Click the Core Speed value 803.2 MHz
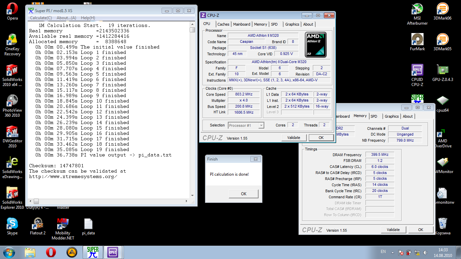The image size is (461, 259). [244, 94]
